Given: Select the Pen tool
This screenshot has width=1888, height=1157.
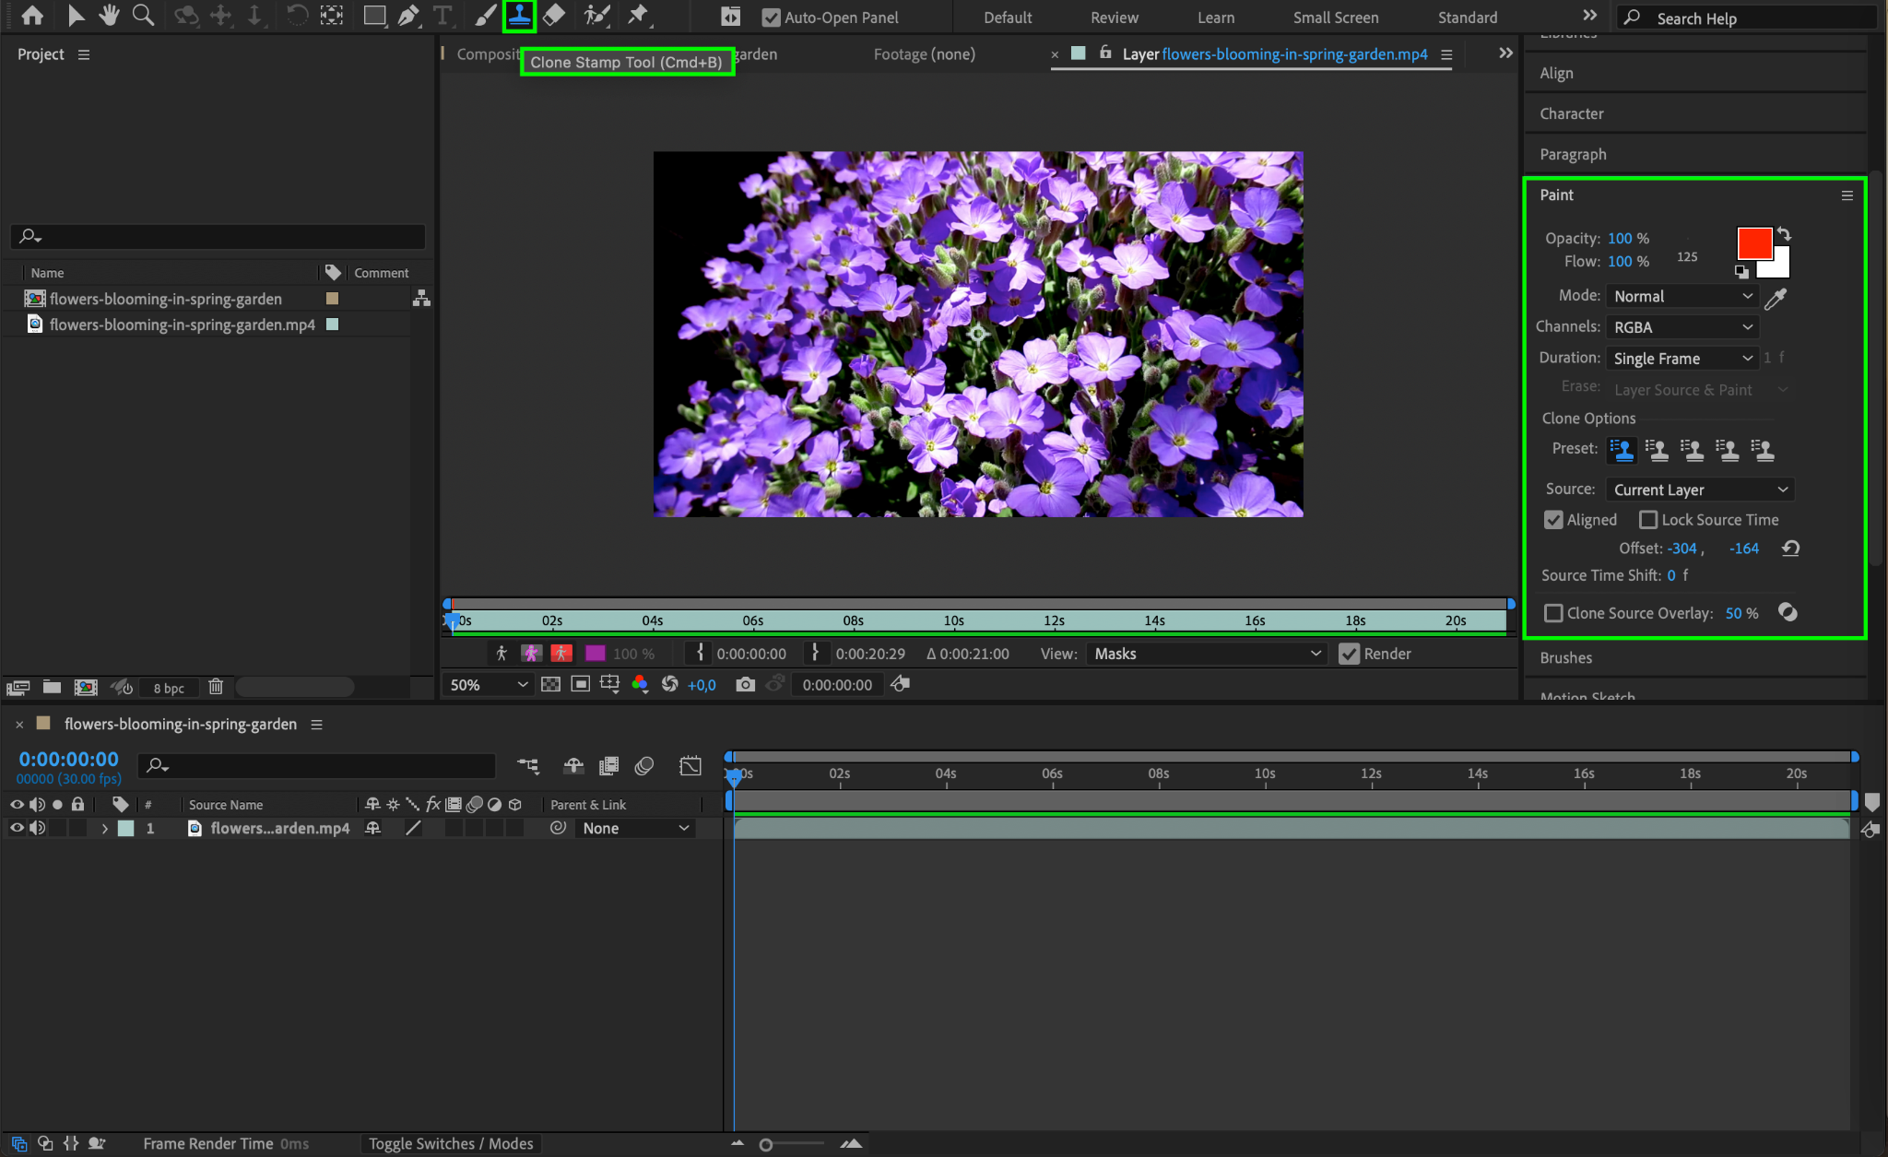Looking at the screenshot, I should (407, 15).
